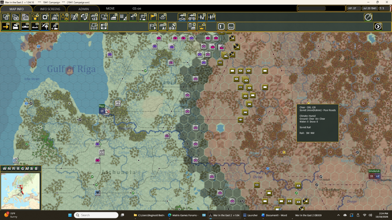
Task: Open the Document1 - Word taskbar item
Action: tap(274, 215)
